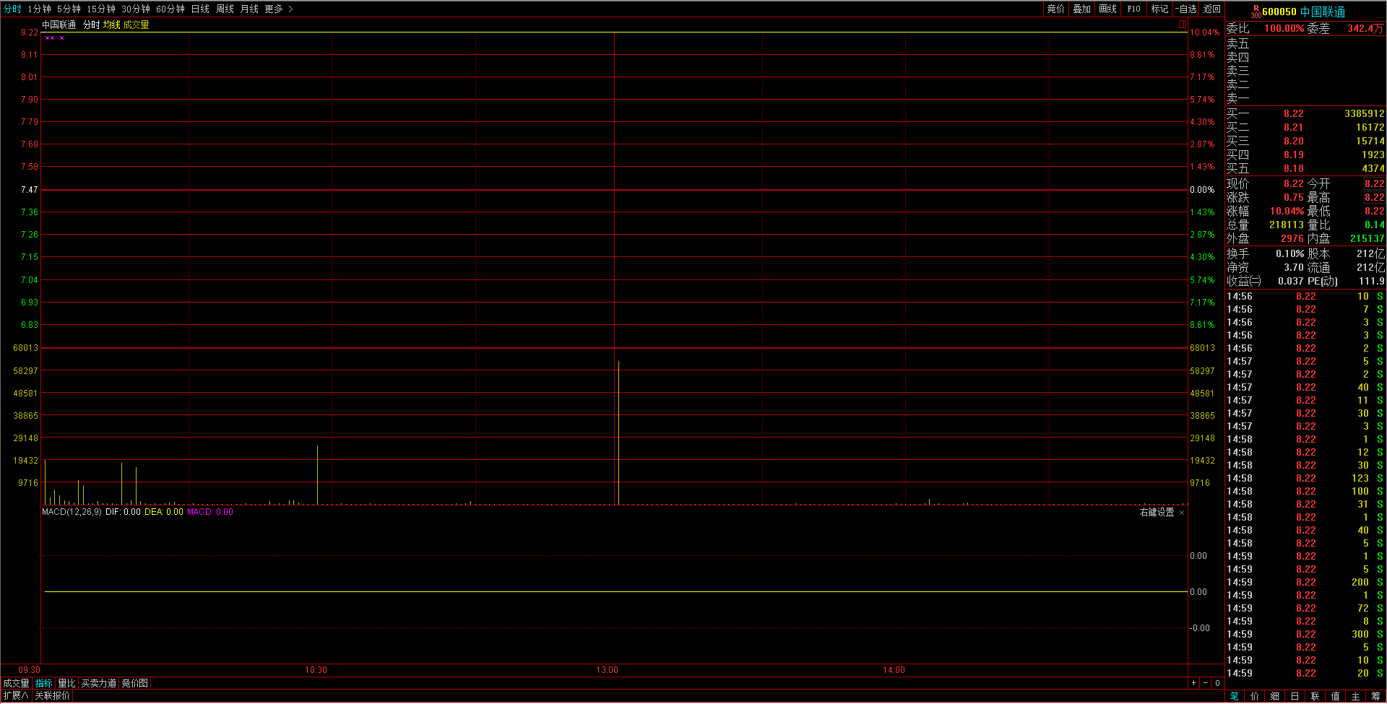Click the 筹 tab icon at the bottom right
This screenshot has width=1387, height=704.
[x=1375, y=696]
